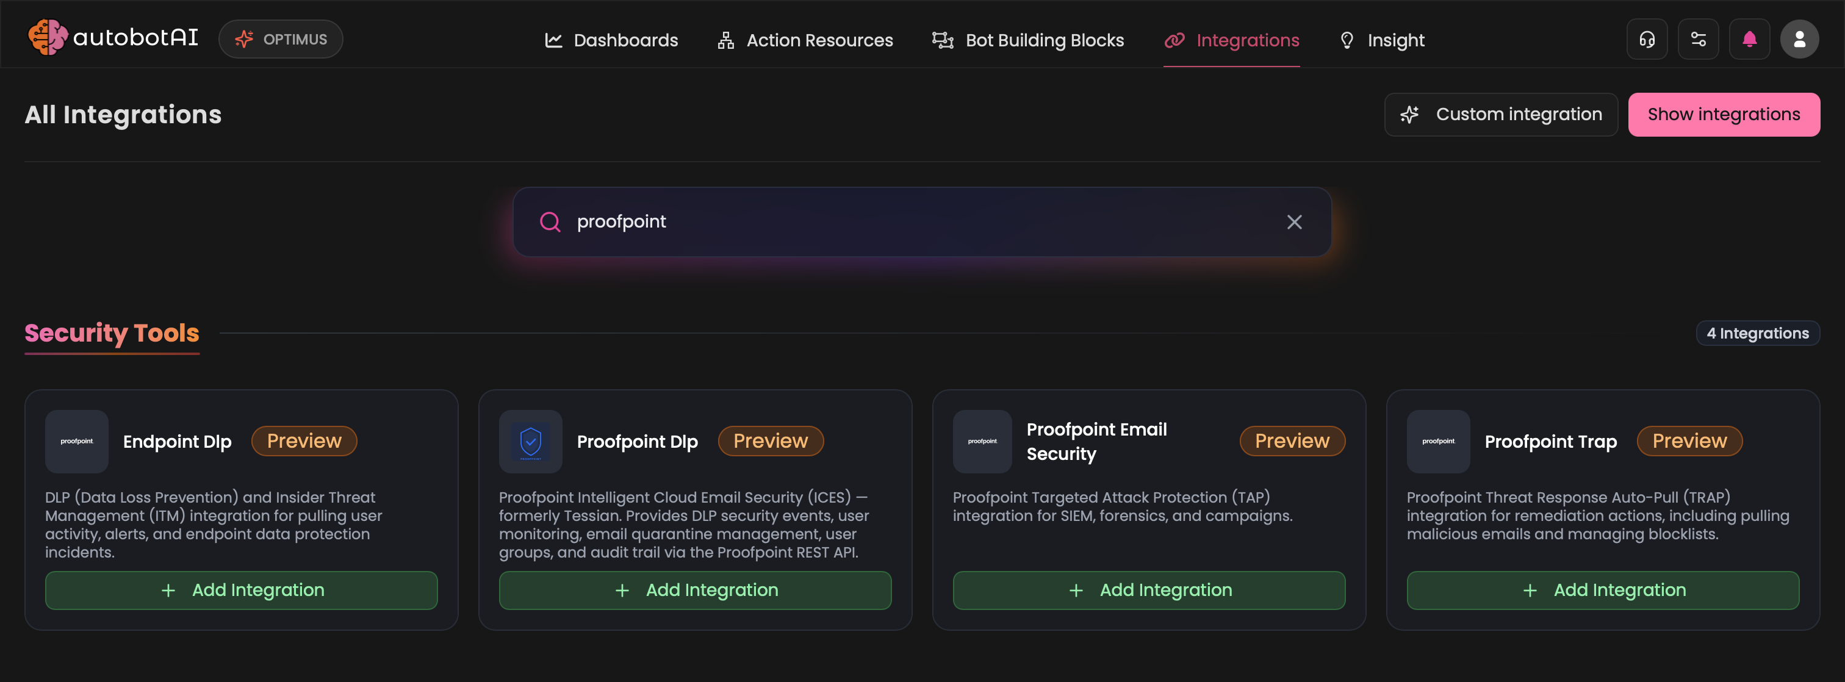Click the Endpoint Dlp proofpoint logo

point(77,441)
